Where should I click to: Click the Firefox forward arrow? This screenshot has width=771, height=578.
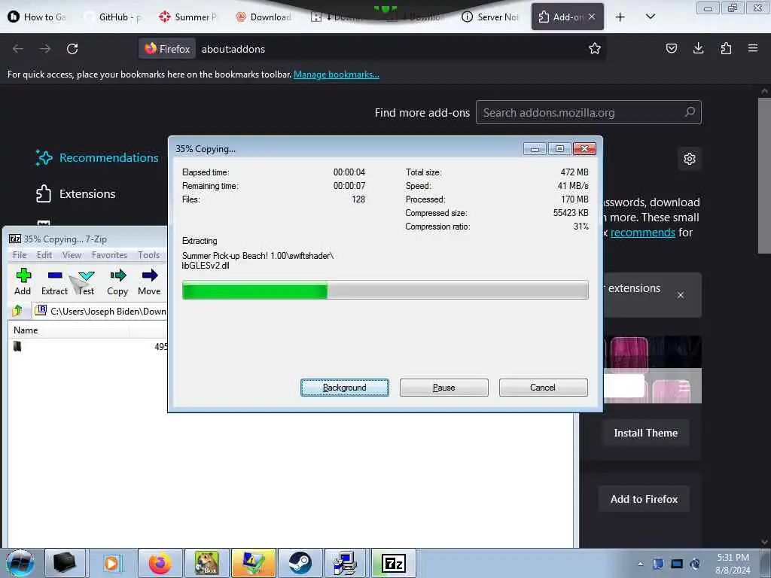pos(45,49)
